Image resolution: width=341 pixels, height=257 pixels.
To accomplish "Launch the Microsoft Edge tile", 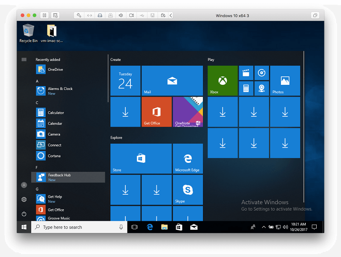I will tap(188, 159).
